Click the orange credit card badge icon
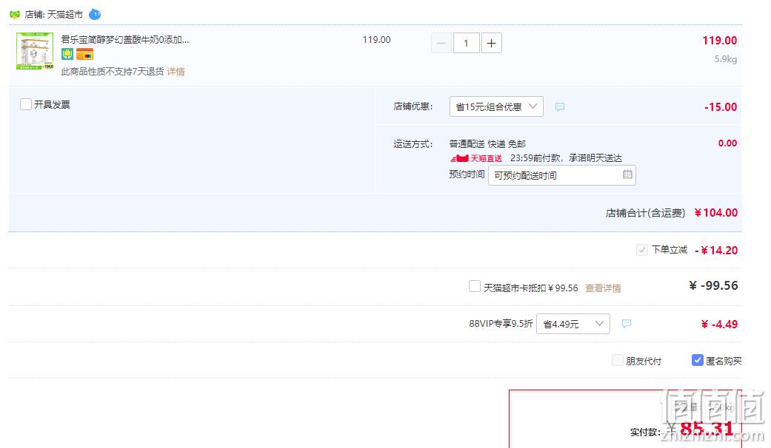 (84, 54)
